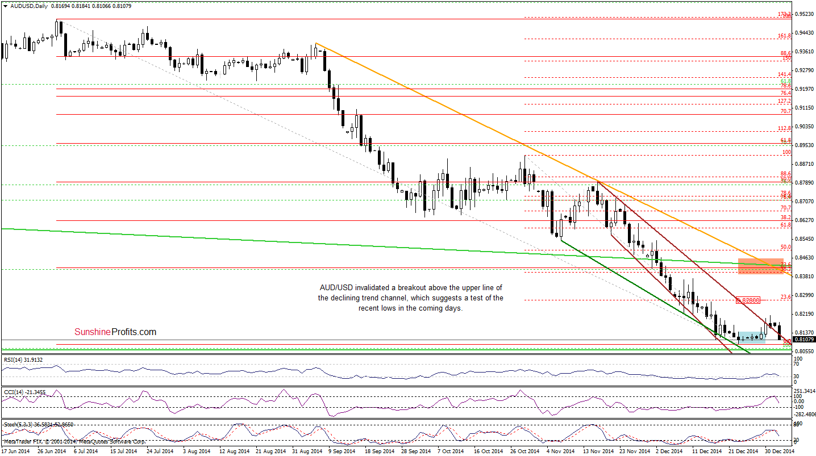Click the 26 Oct 2014 date label
816x456 pixels.
click(x=524, y=451)
